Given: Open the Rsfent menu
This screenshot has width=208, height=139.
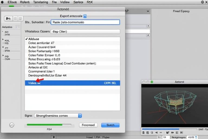Looking at the screenshot, I should tap(25, 2).
